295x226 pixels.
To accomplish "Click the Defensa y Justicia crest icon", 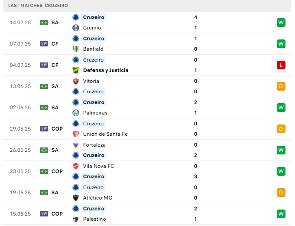I will tap(76, 70).
